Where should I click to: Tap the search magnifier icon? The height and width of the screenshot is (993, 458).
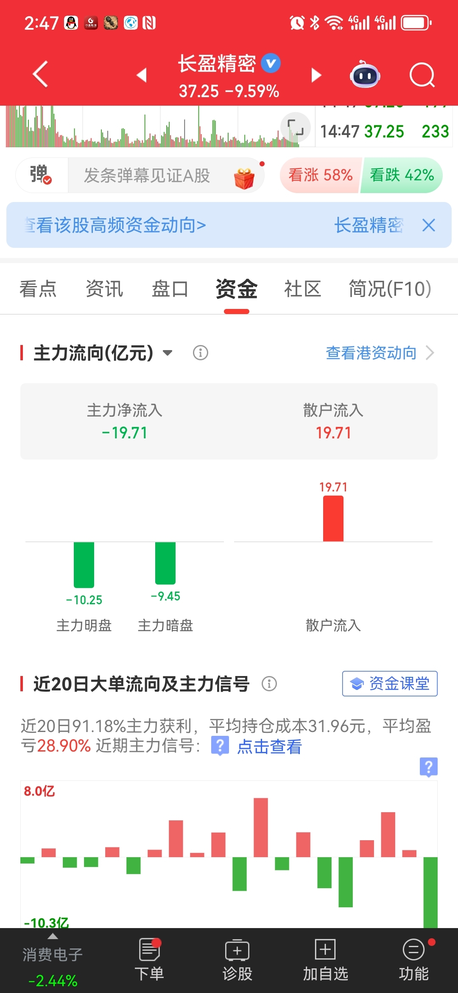(x=422, y=75)
